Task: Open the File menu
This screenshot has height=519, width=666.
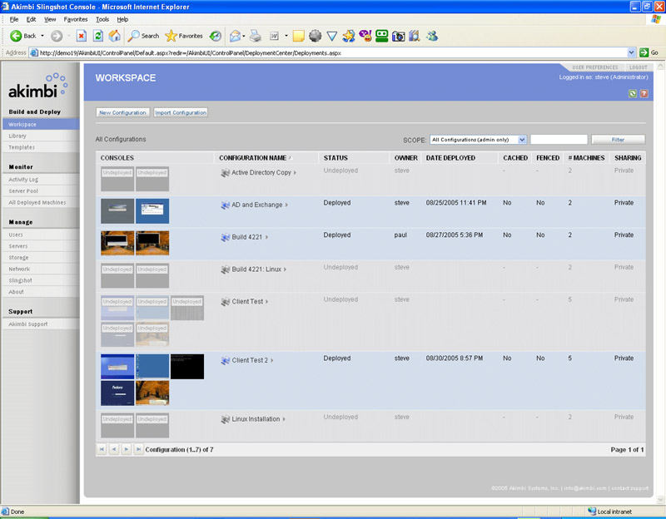Action: pyautogui.click(x=14, y=19)
